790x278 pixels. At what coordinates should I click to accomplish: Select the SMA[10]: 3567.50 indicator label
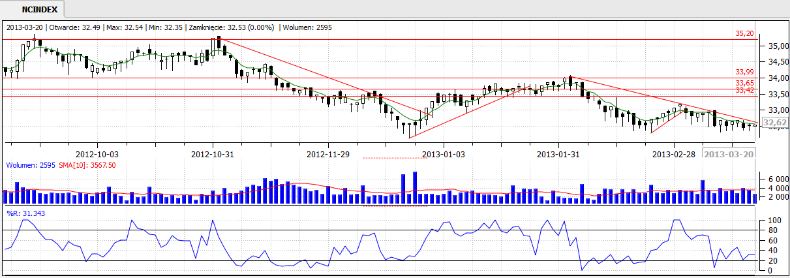(x=84, y=166)
